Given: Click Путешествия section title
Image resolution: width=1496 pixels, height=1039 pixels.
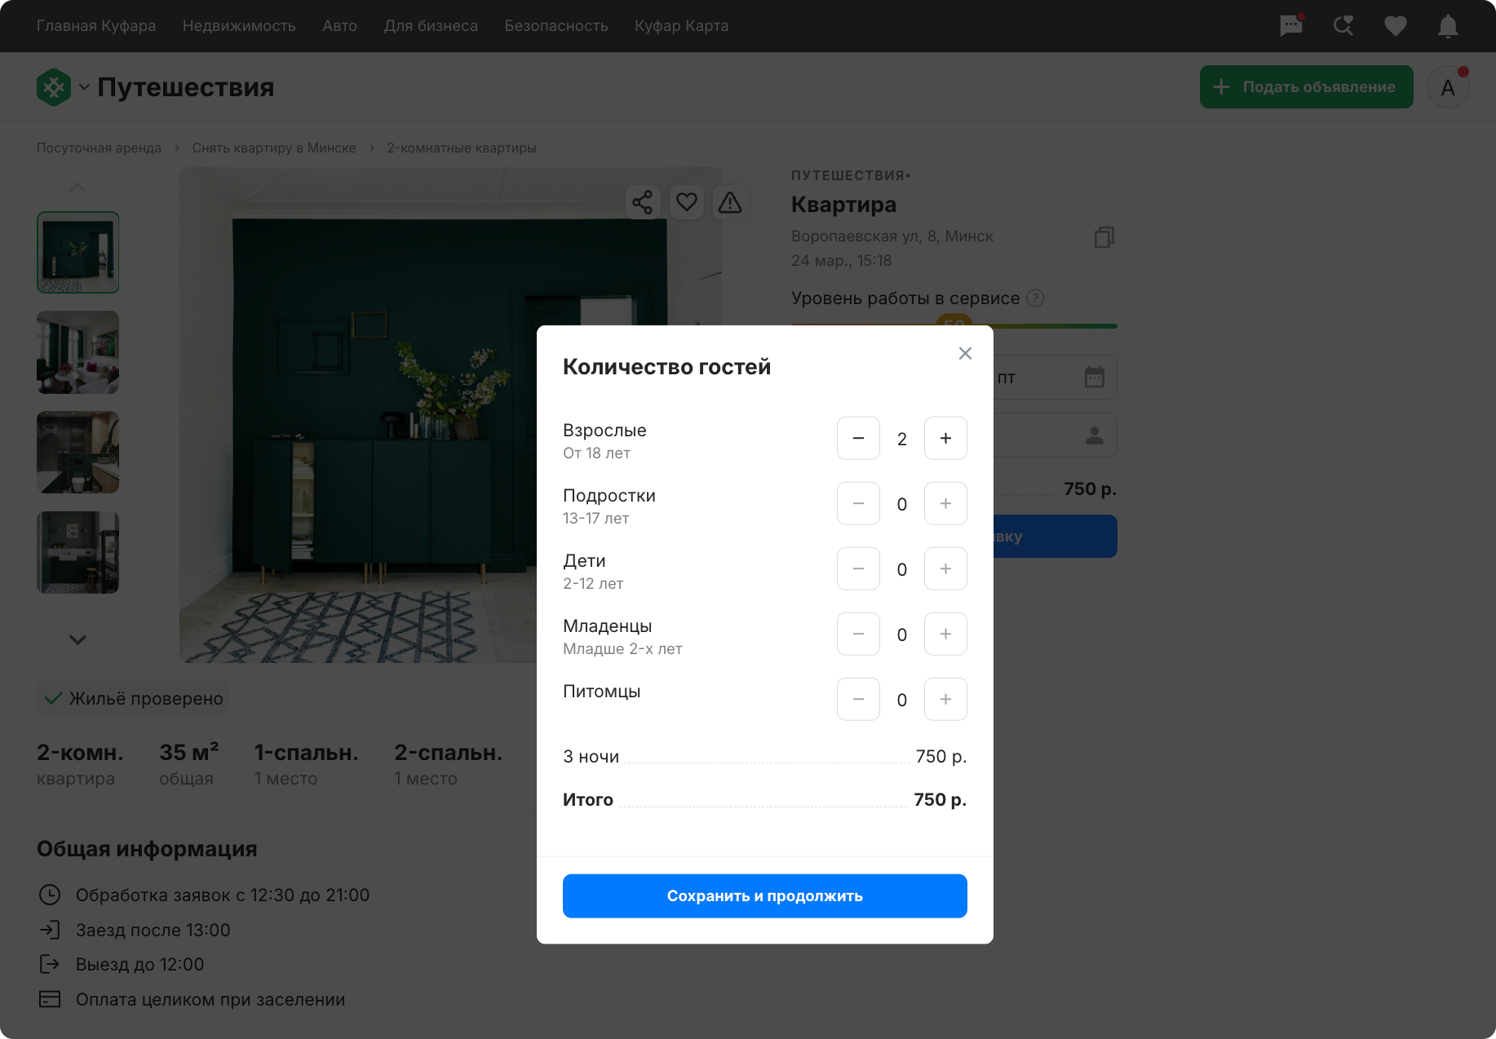Looking at the screenshot, I should 186,87.
